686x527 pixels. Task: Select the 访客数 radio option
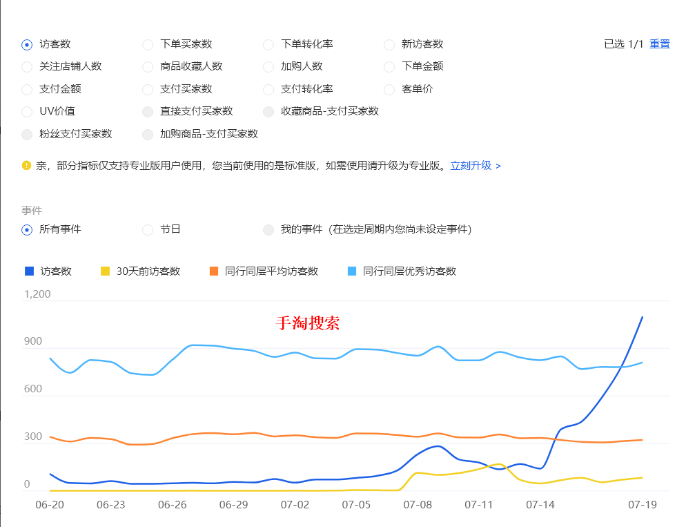(x=27, y=45)
